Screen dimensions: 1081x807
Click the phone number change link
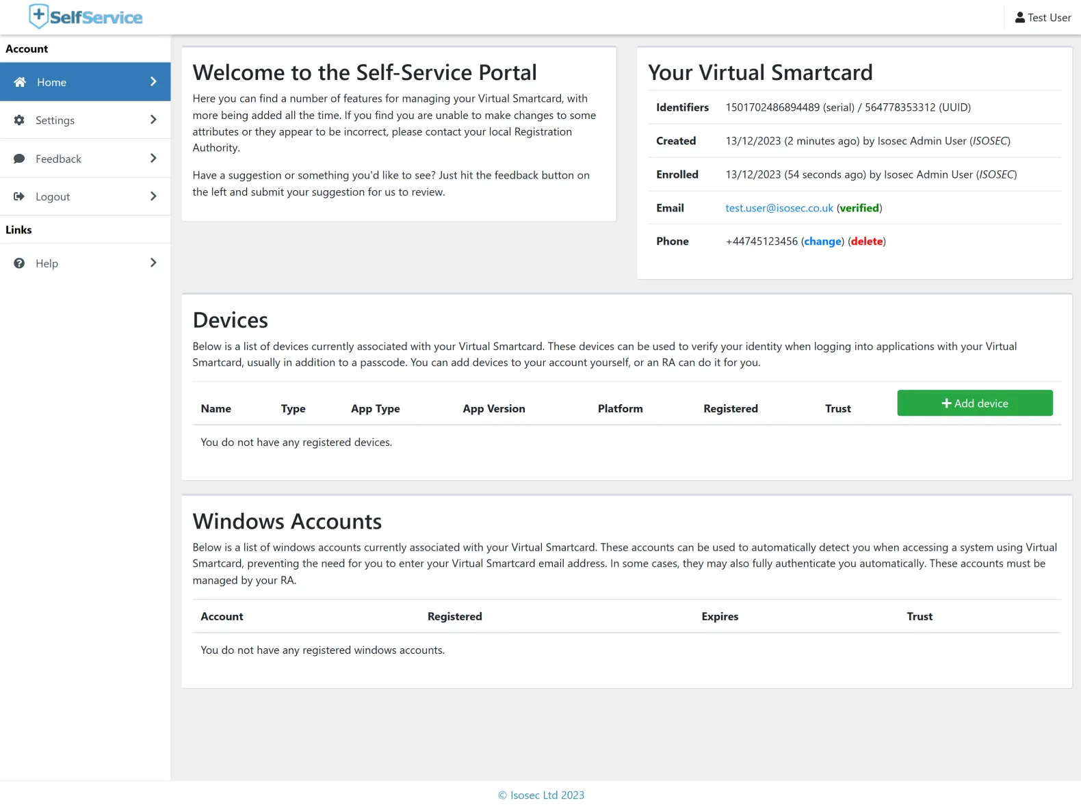pyautogui.click(x=822, y=241)
